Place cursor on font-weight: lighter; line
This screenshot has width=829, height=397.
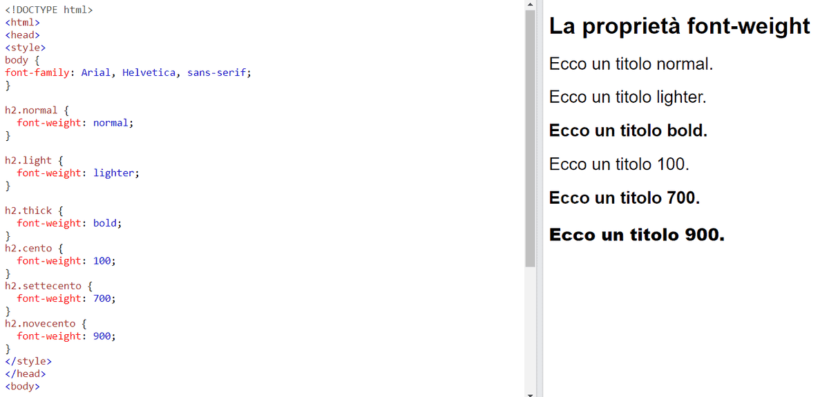click(78, 173)
